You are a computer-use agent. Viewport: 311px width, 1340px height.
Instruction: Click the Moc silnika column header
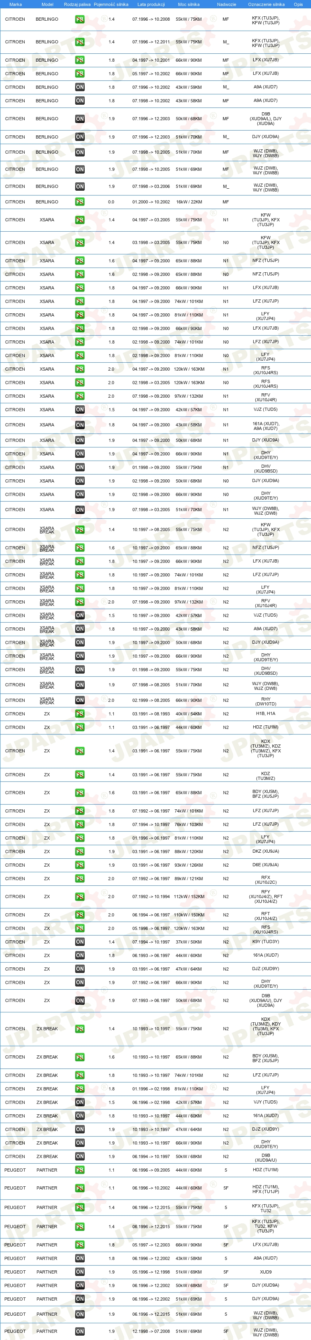pos(189,4)
